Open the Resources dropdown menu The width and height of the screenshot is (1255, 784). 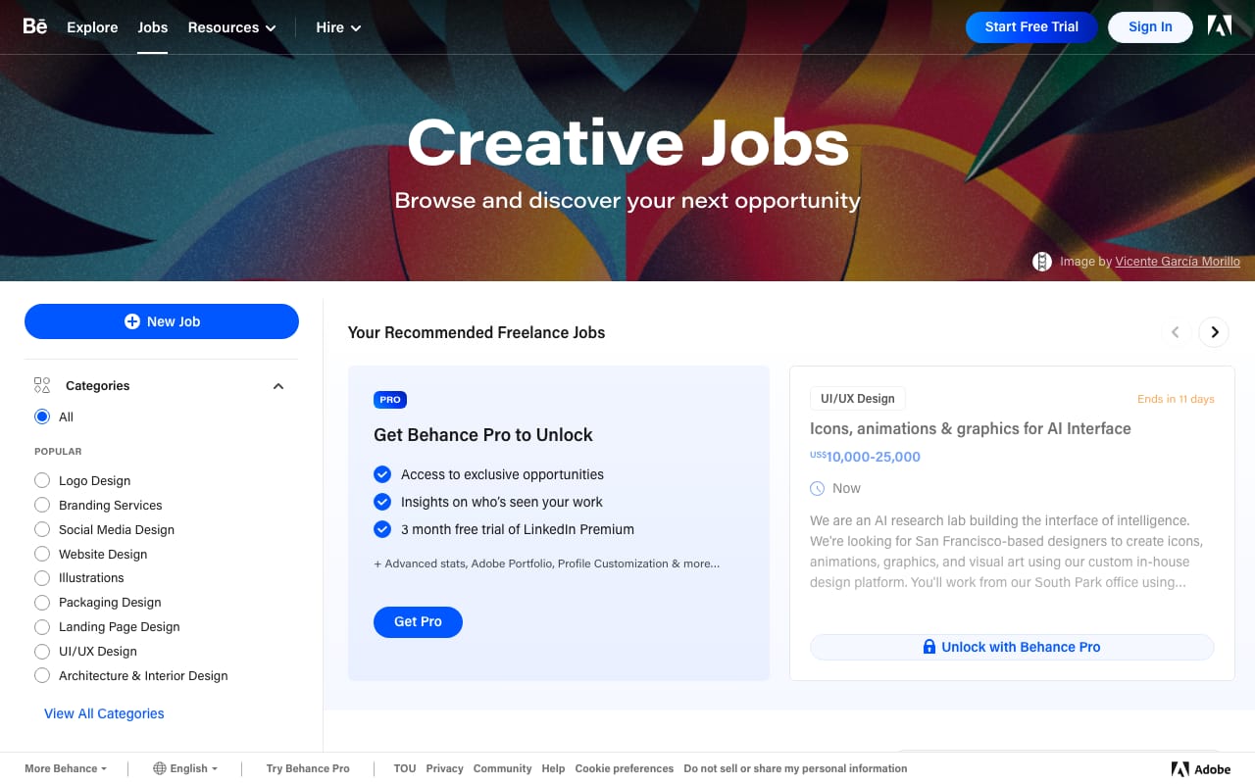[x=231, y=27]
